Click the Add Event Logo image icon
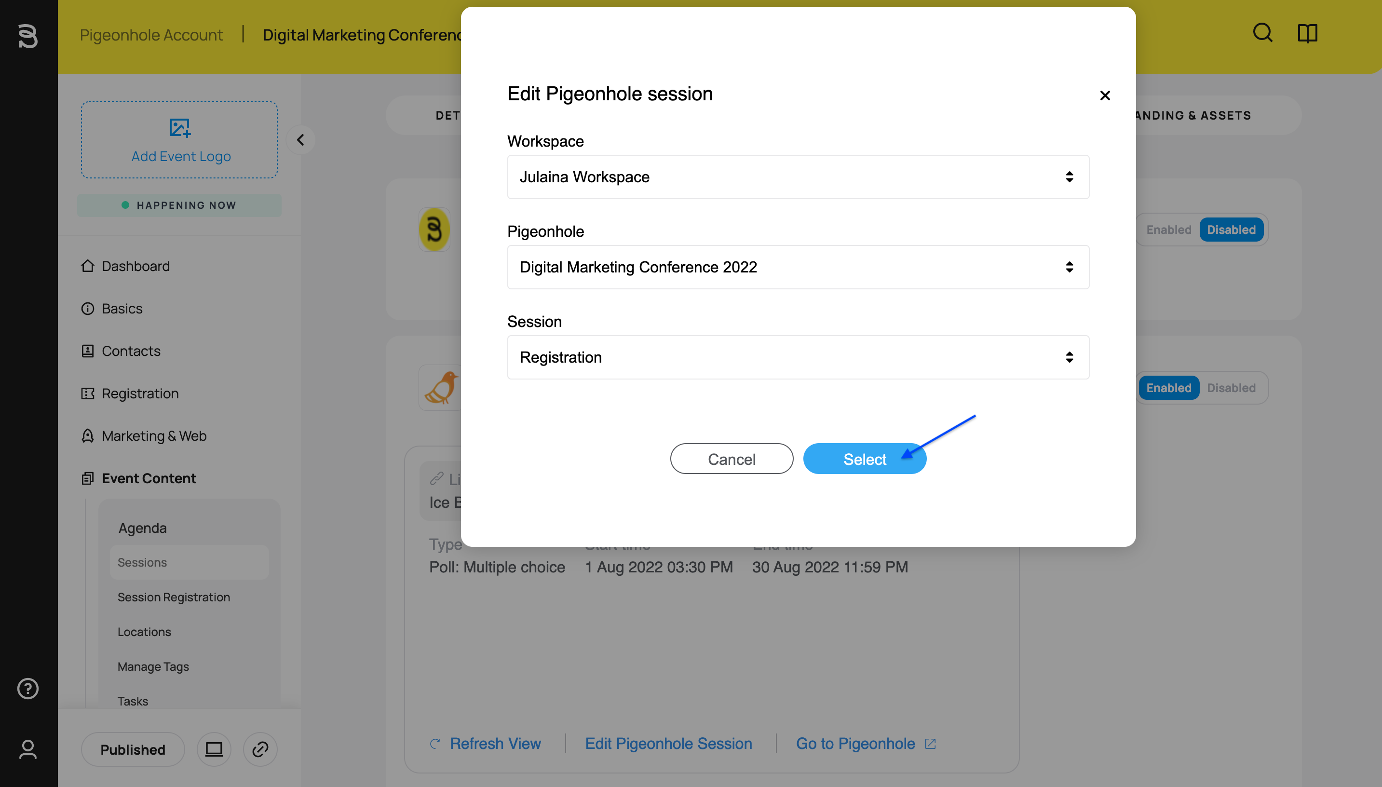 (179, 128)
